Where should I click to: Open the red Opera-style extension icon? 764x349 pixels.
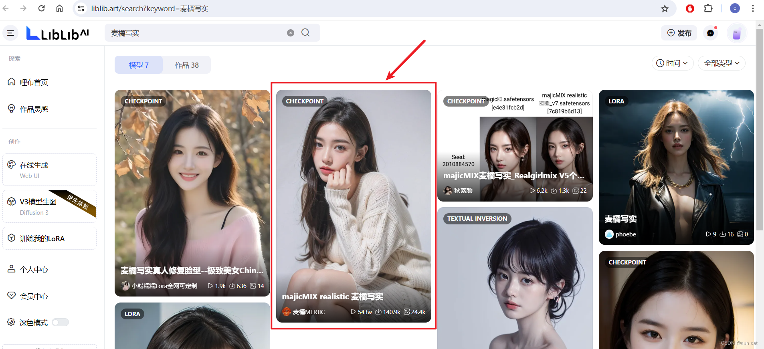point(690,8)
